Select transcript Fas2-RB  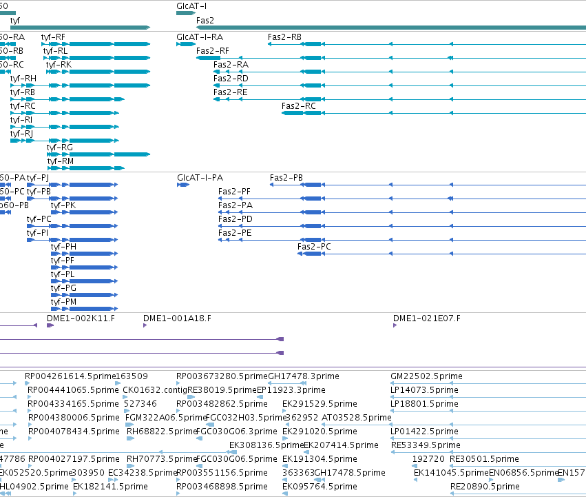point(427,44)
